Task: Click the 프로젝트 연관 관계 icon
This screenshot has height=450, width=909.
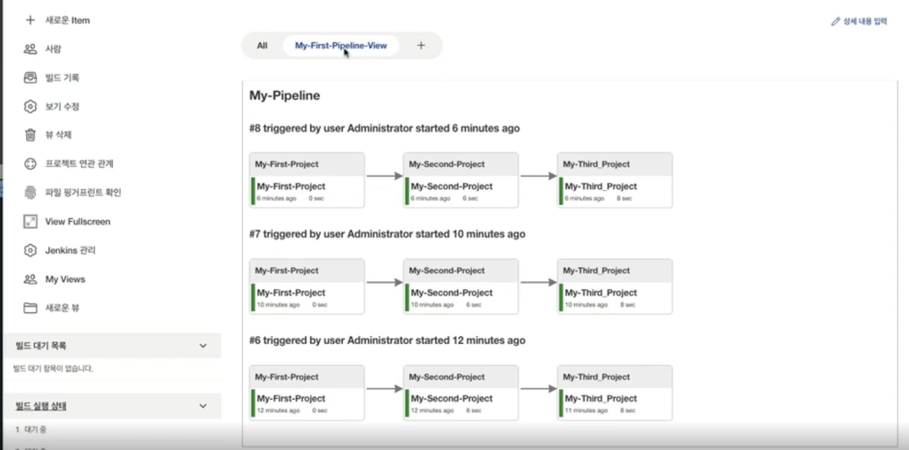Action: pos(30,164)
